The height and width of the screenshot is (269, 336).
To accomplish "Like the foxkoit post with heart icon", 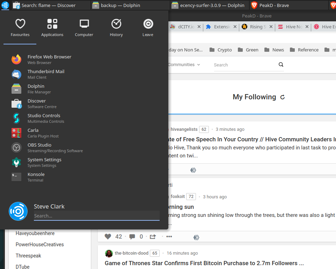I will click(x=108, y=236).
